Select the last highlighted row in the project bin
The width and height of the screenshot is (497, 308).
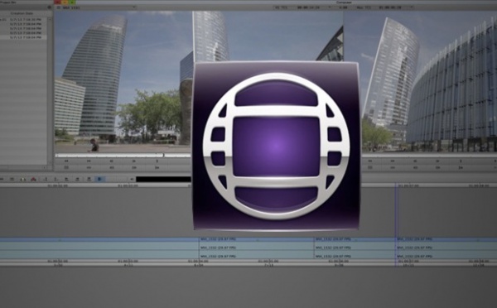23,37
